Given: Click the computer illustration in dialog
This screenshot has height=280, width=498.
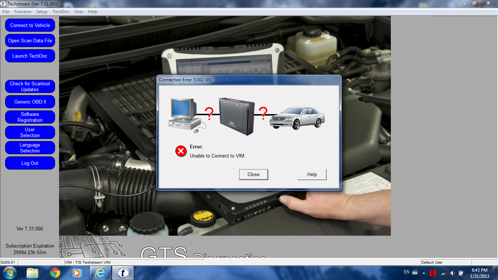Looking at the screenshot, I should [x=186, y=115].
